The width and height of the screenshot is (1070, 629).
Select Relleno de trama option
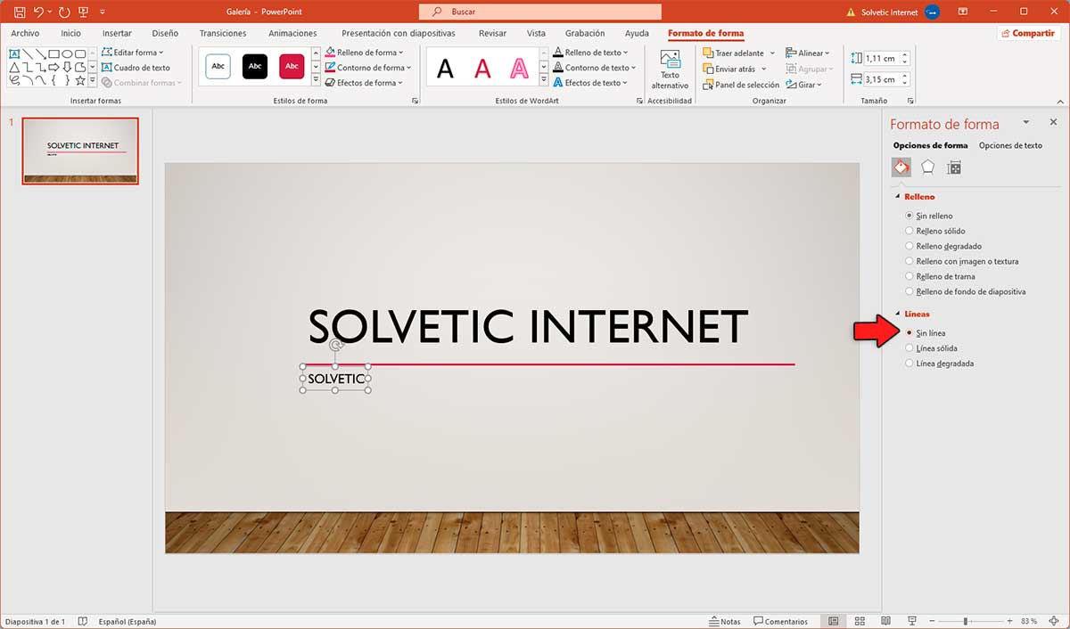pyautogui.click(x=940, y=276)
